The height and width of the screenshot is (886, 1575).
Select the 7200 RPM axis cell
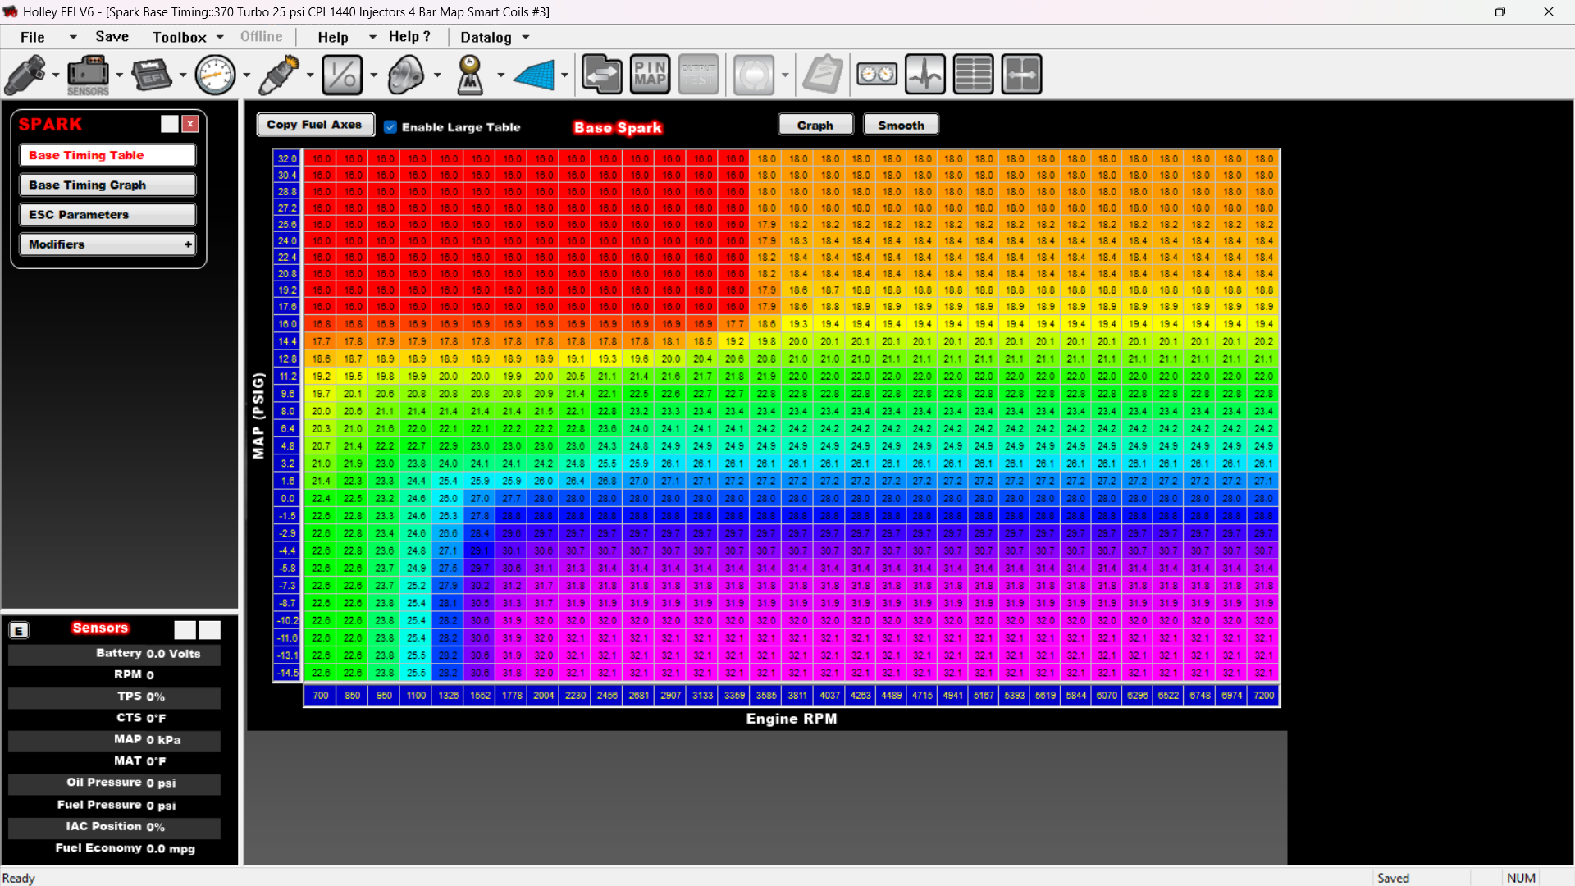1263,695
